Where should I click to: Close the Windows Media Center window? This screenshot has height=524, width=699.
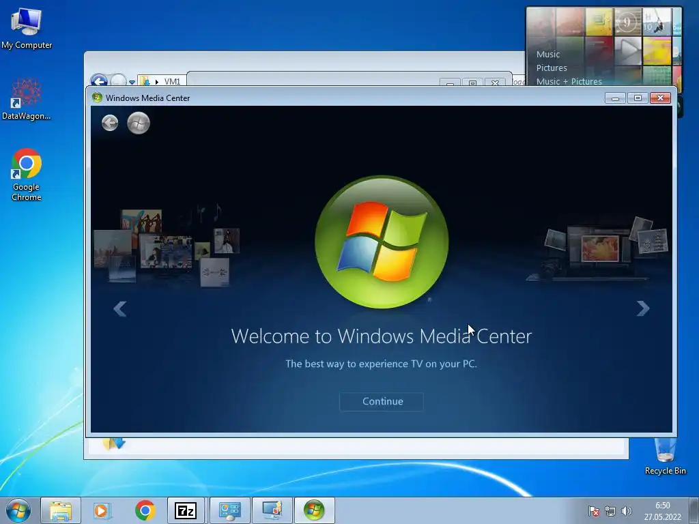pos(661,98)
